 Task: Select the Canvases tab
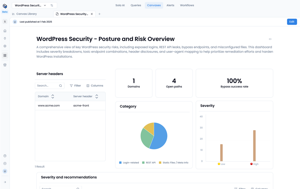click(154, 5)
